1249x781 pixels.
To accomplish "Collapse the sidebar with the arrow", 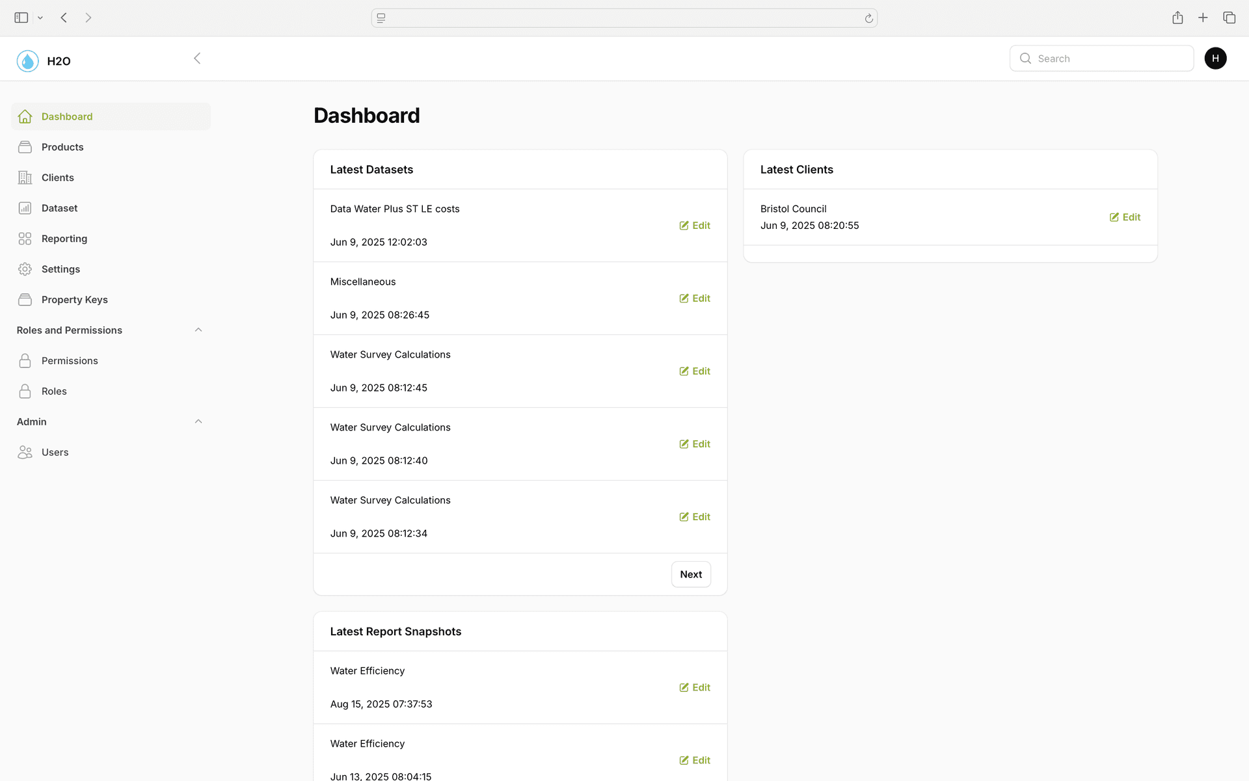I will point(197,59).
